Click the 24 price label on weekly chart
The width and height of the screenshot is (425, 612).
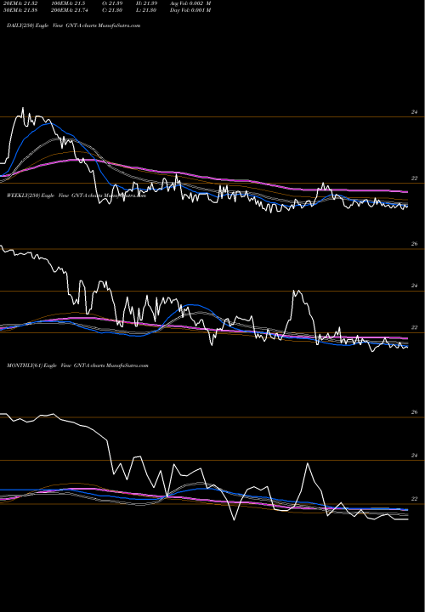414,286
